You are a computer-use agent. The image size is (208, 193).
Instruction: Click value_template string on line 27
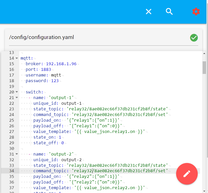click(110, 132)
